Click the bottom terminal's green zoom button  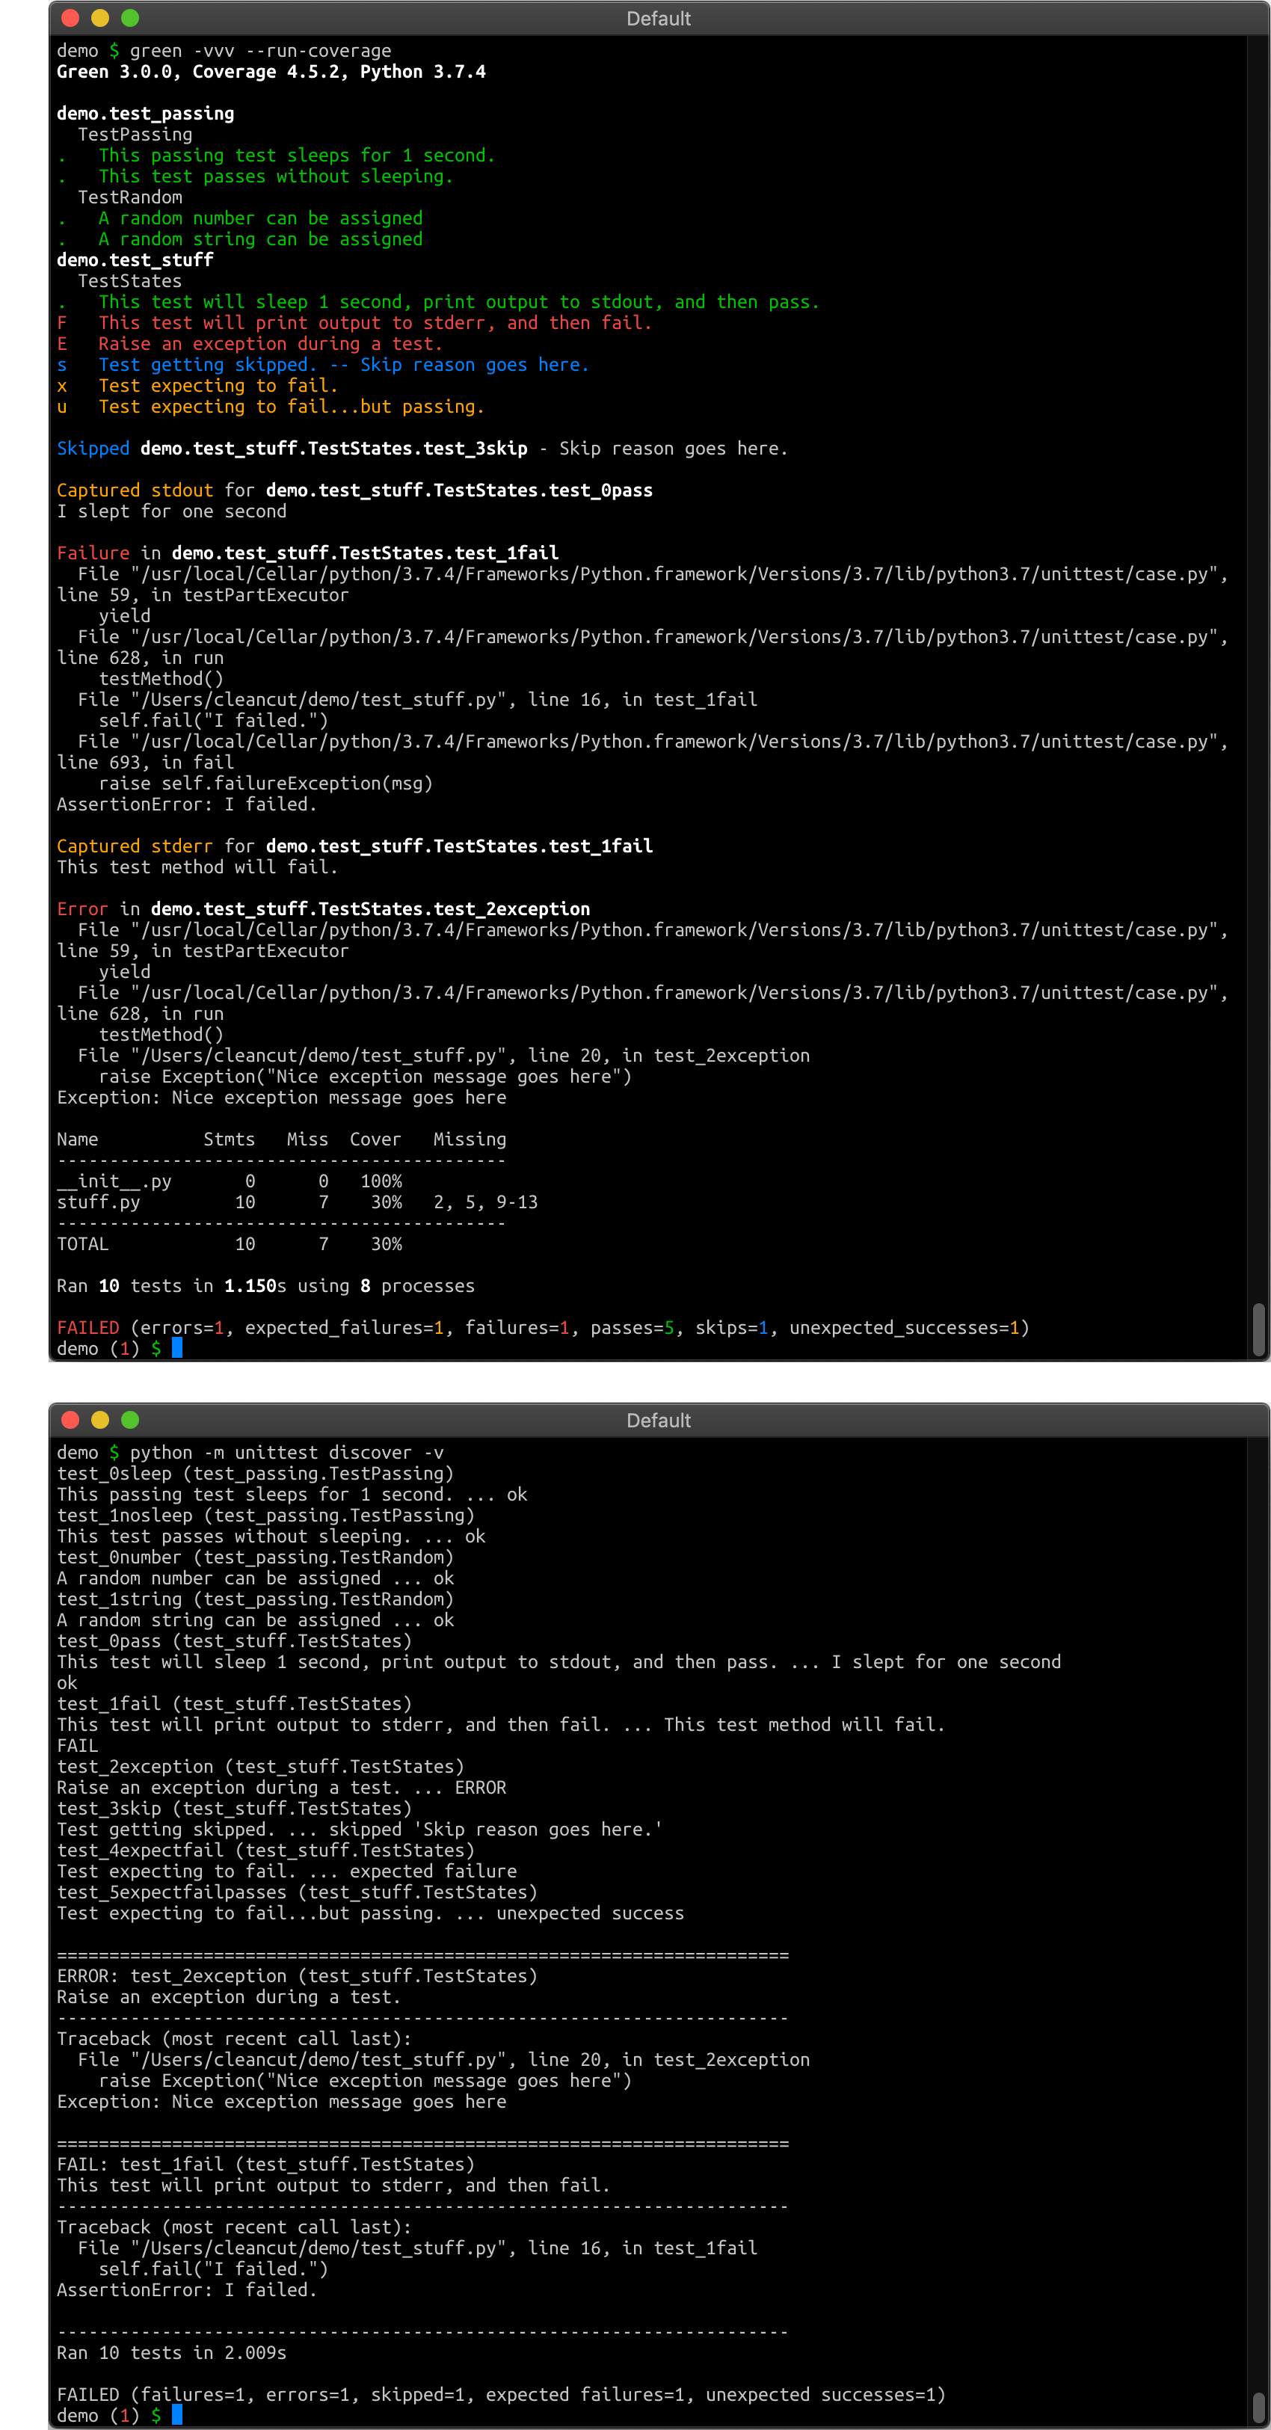pos(130,1420)
